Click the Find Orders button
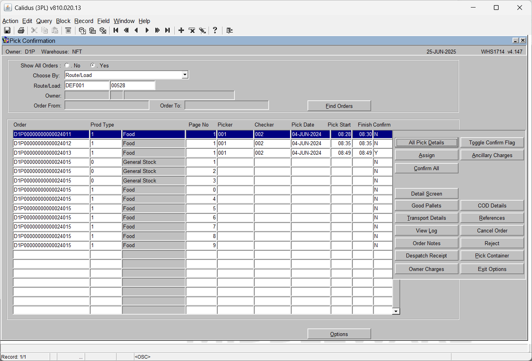The width and height of the screenshot is (532, 361). click(339, 106)
